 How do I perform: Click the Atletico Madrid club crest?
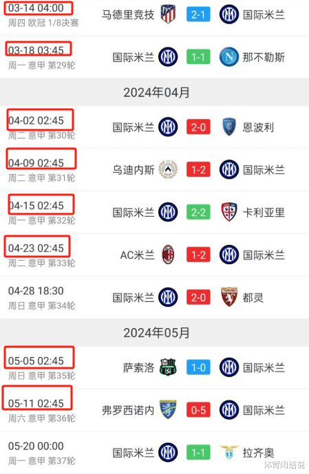pos(168,14)
